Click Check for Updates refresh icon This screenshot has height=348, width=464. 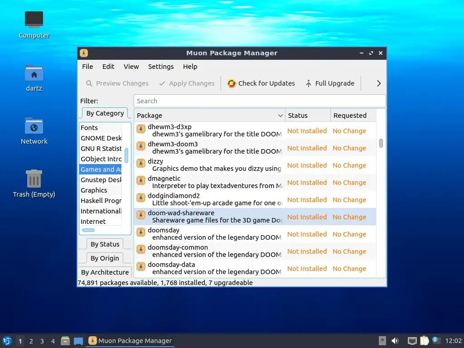click(x=232, y=83)
